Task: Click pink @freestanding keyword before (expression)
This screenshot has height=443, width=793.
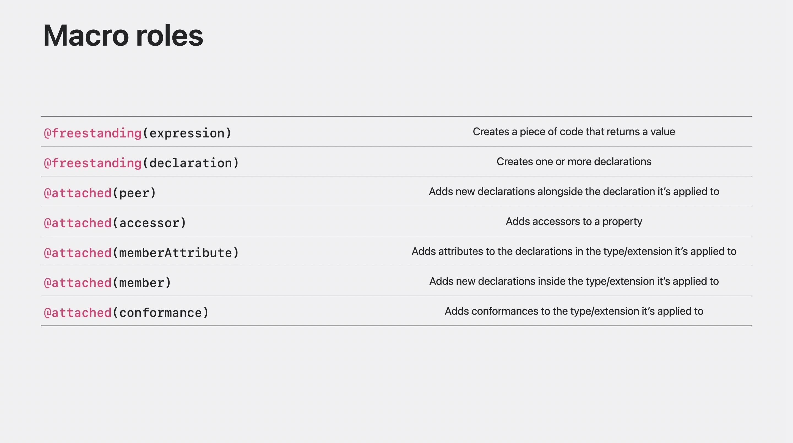Action: (93, 133)
